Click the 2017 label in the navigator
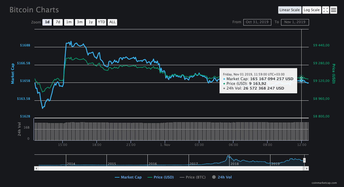Viewport: 344px width, 187px height. coord(194,164)
